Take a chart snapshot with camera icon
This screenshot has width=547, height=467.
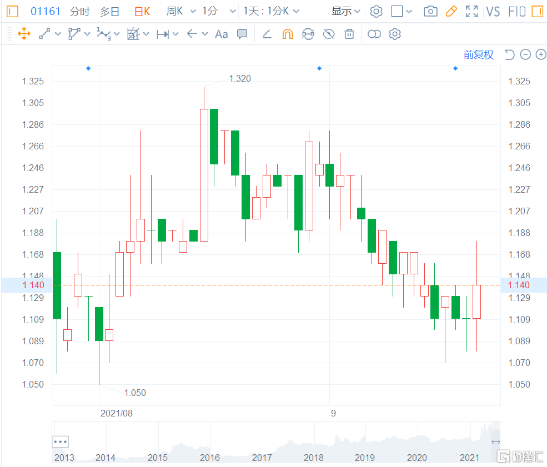pyautogui.click(x=430, y=12)
